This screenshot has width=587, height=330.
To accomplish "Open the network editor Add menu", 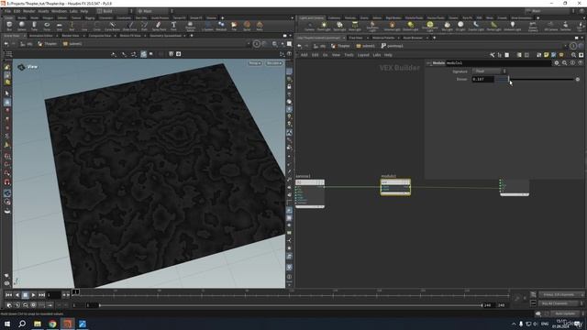I will pos(304,55).
